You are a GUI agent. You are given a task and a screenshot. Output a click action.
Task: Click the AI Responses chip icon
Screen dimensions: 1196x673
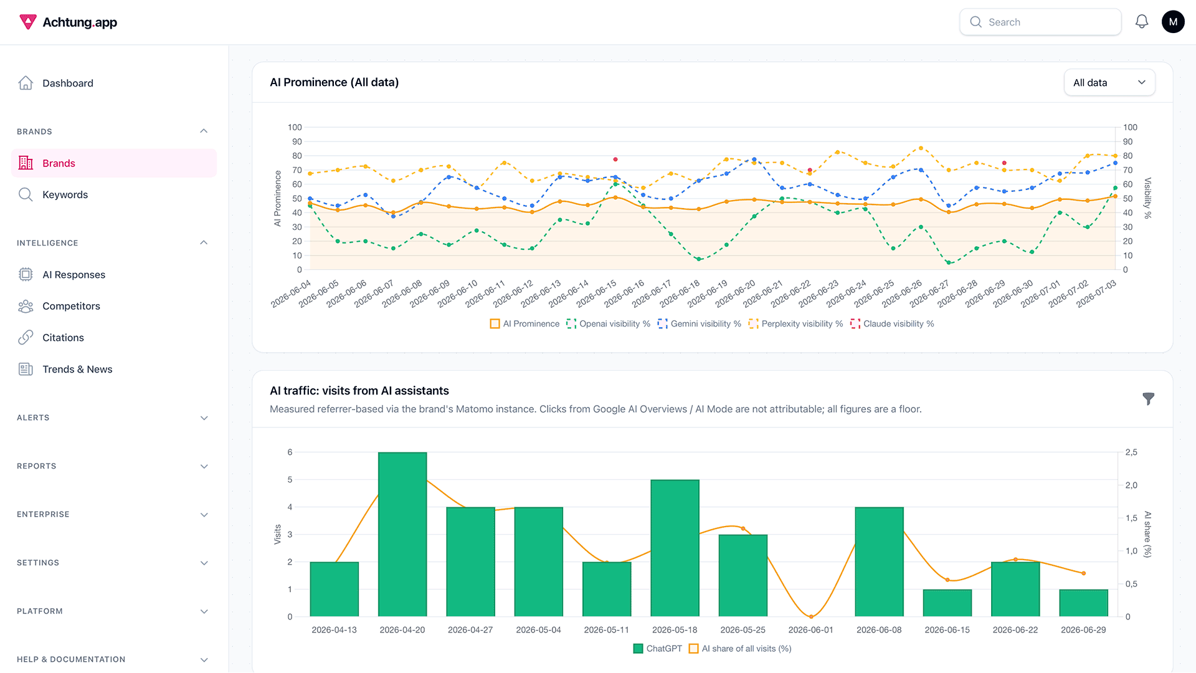[x=26, y=274]
